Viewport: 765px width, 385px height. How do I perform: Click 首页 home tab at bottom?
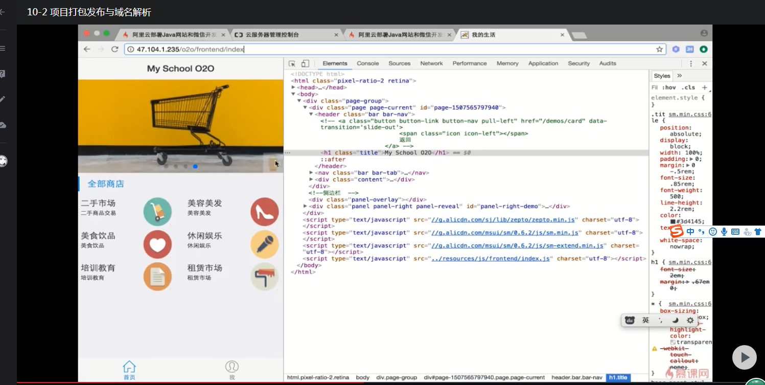129,370
